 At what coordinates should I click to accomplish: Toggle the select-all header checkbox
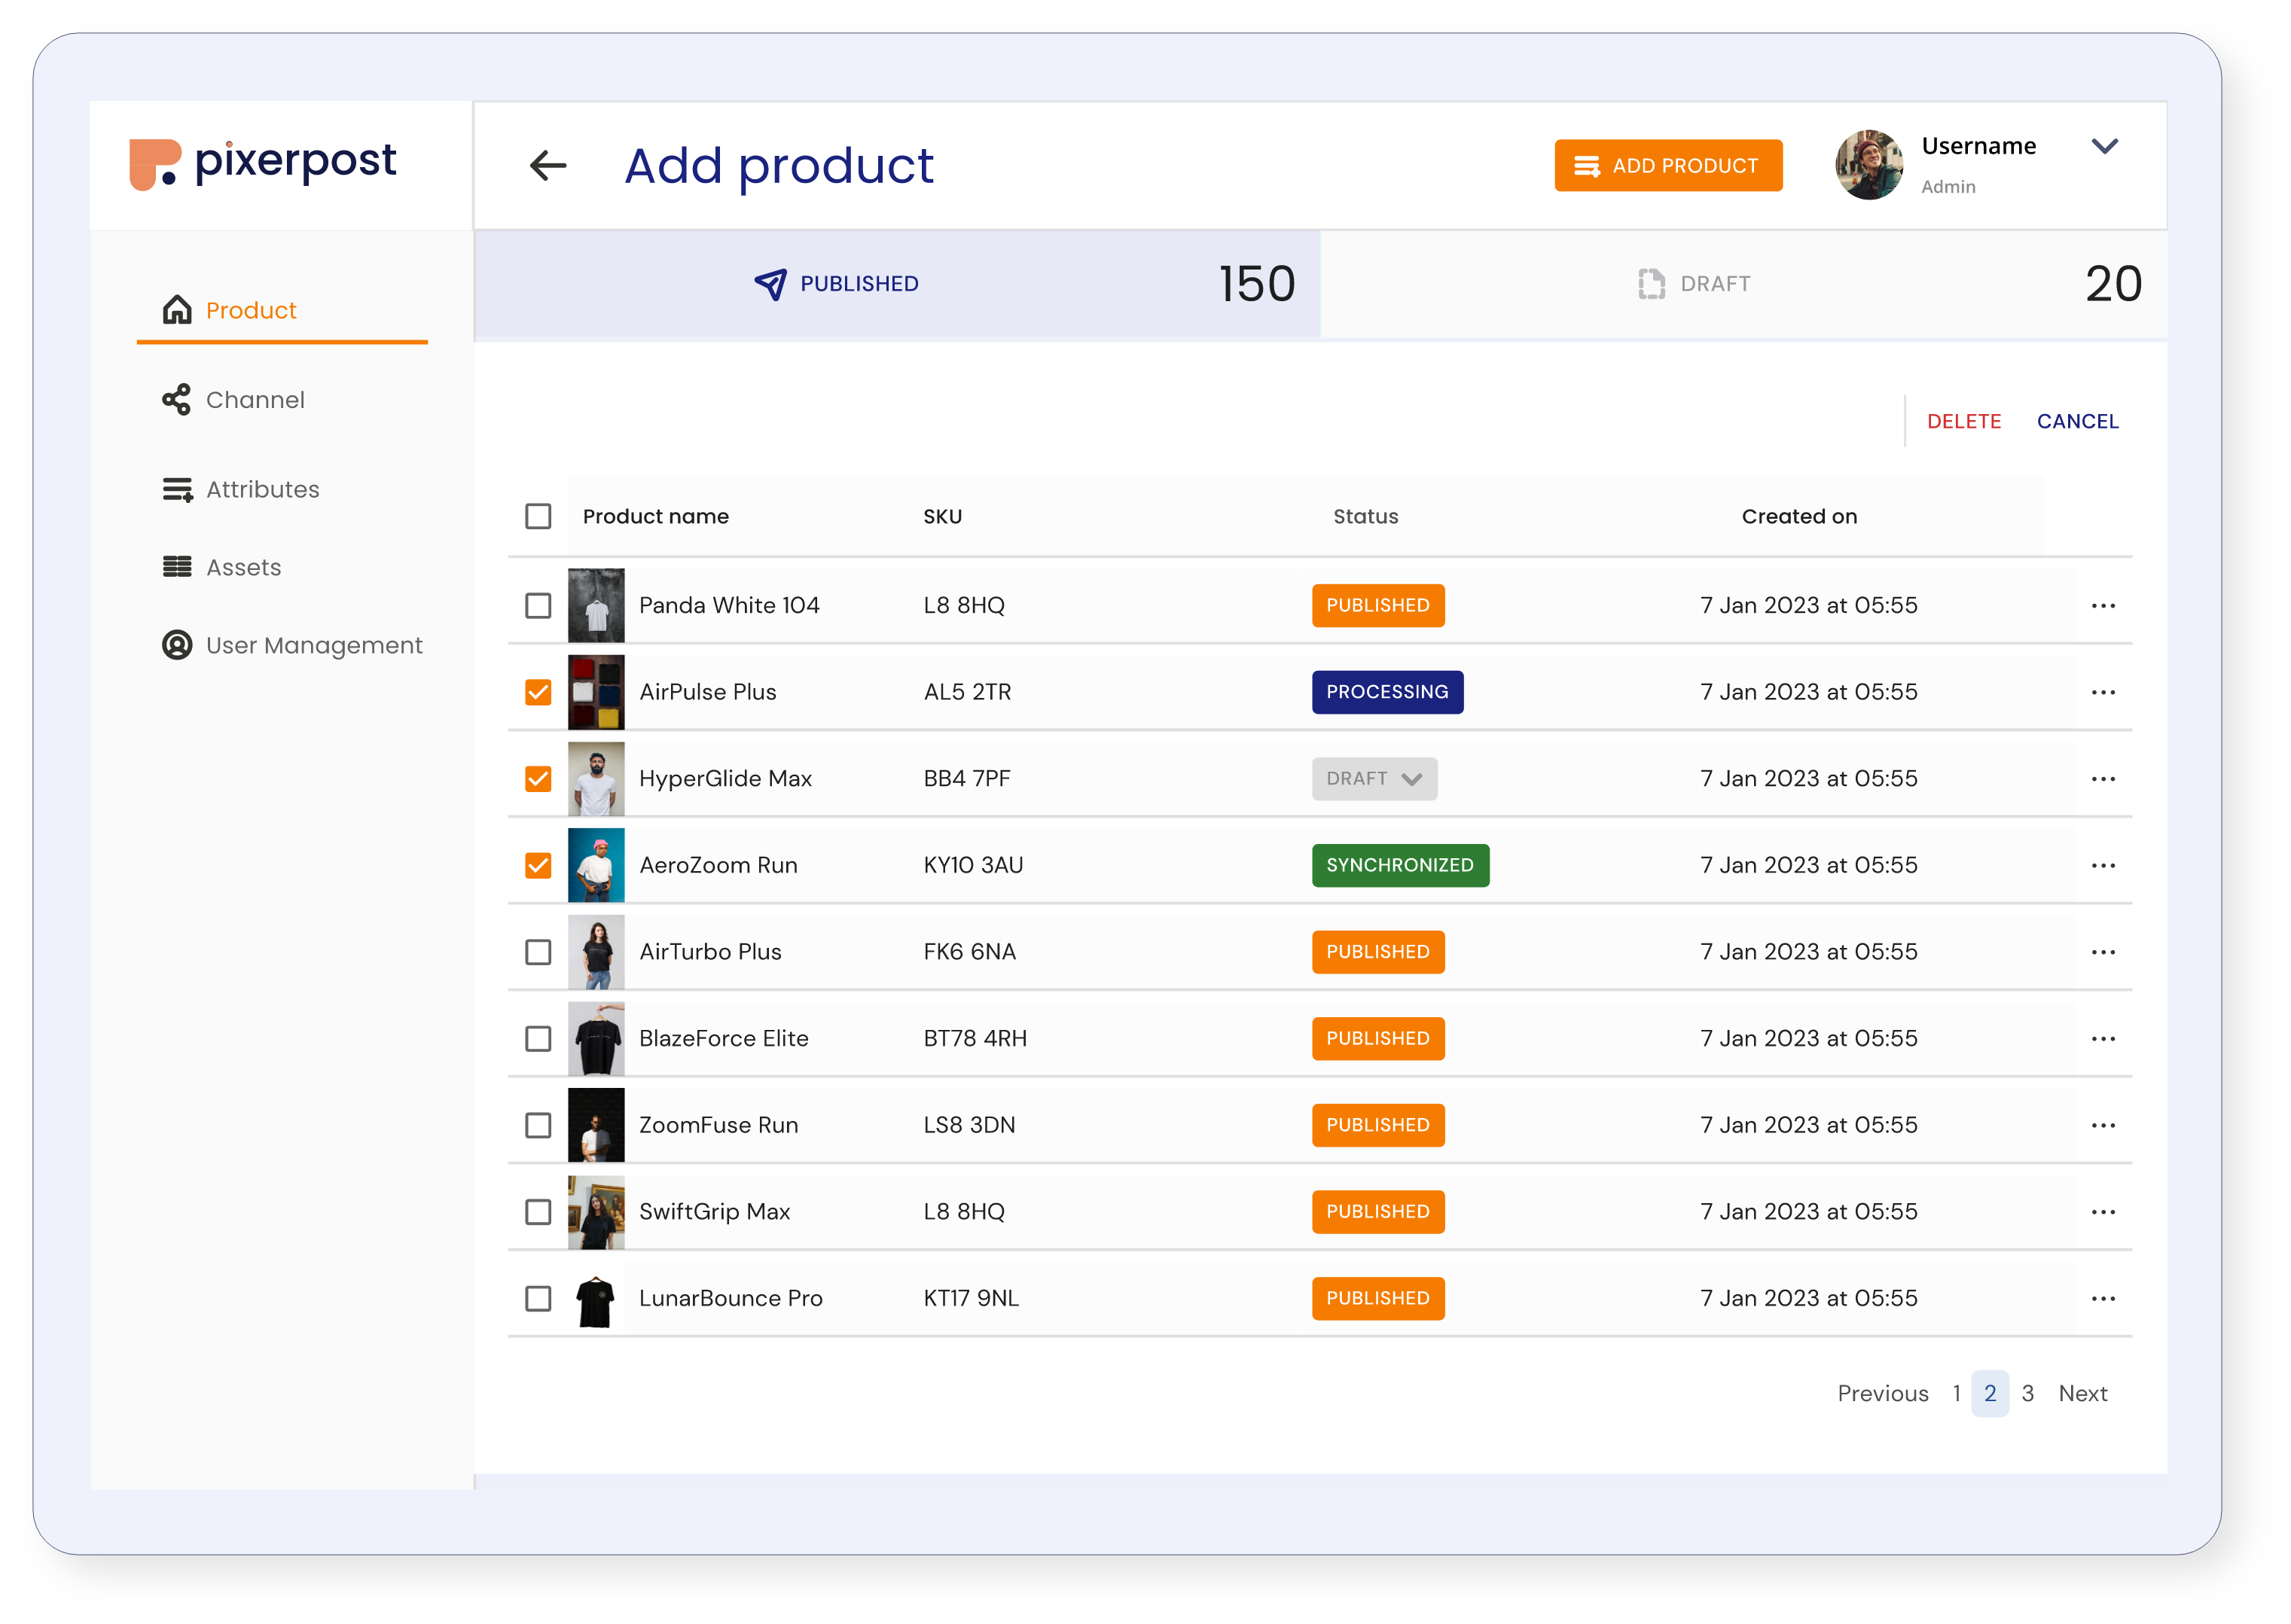pos(538,516)
